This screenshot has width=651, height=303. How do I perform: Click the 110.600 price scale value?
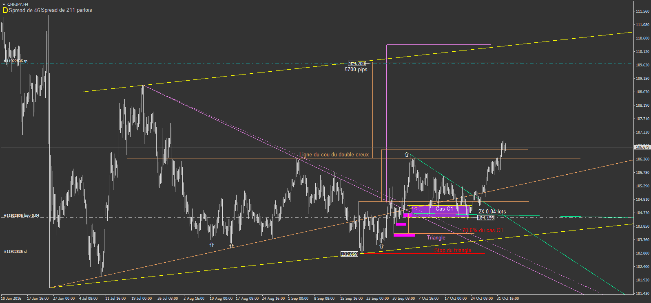(x=642, y=38)
